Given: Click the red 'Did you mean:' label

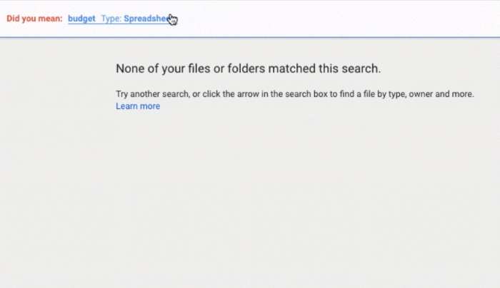Looking at the screenshot, I should pyautogui.click(x=34, y=19).
